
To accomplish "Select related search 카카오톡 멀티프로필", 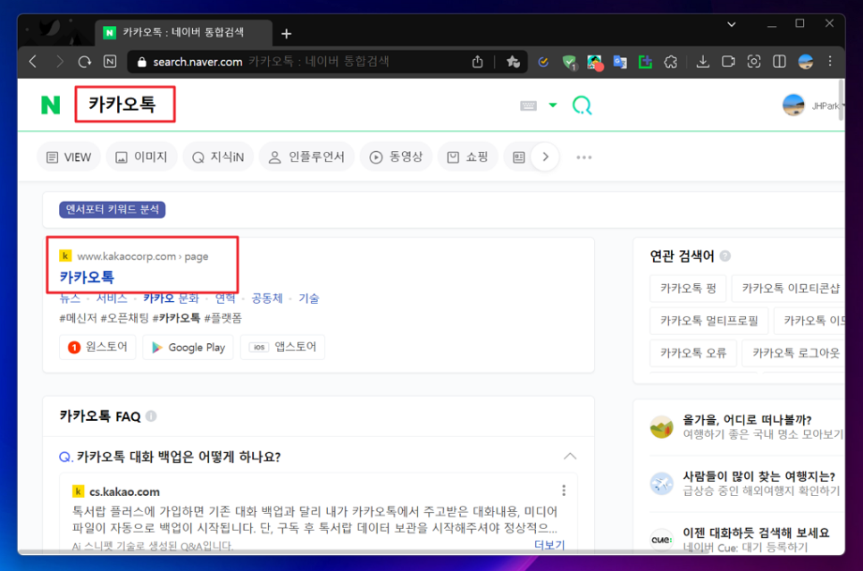I will (709, 321).
